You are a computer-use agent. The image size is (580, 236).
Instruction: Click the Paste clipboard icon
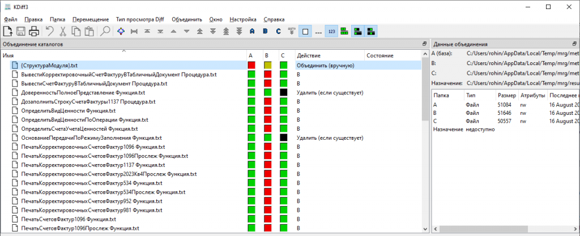point(89,31)
